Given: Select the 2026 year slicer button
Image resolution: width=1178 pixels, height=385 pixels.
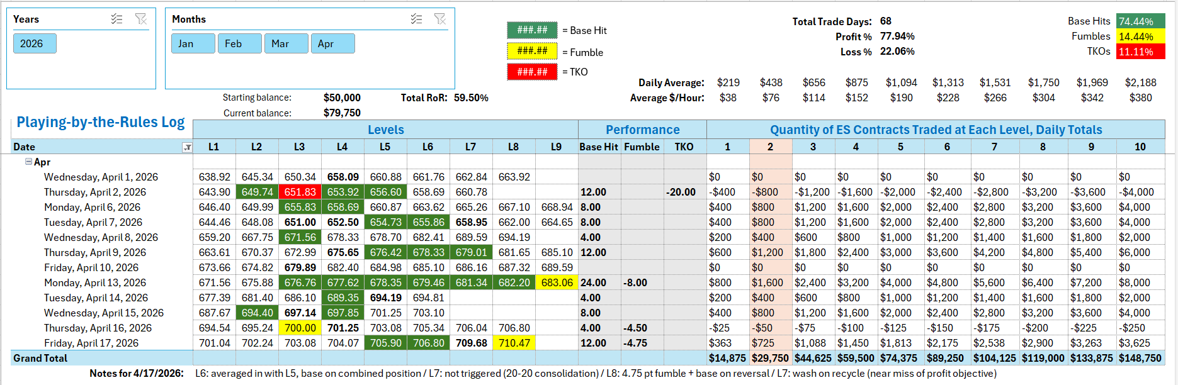Looking at the screenshot, I should click(35, 43).
